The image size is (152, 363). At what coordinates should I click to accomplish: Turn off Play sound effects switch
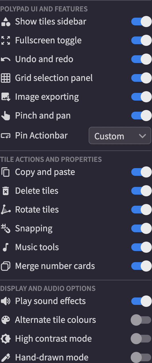(x=141, y=301)
